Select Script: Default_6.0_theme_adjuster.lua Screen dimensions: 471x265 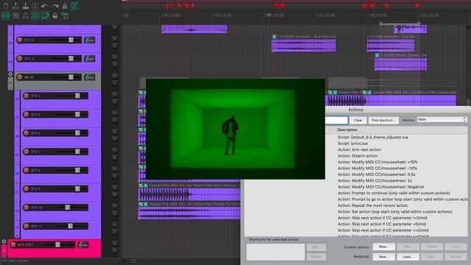click(373, 138)
